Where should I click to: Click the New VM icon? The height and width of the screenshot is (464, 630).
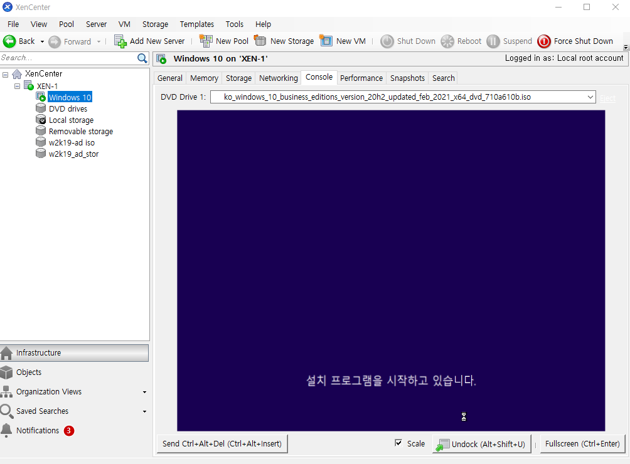326,41
